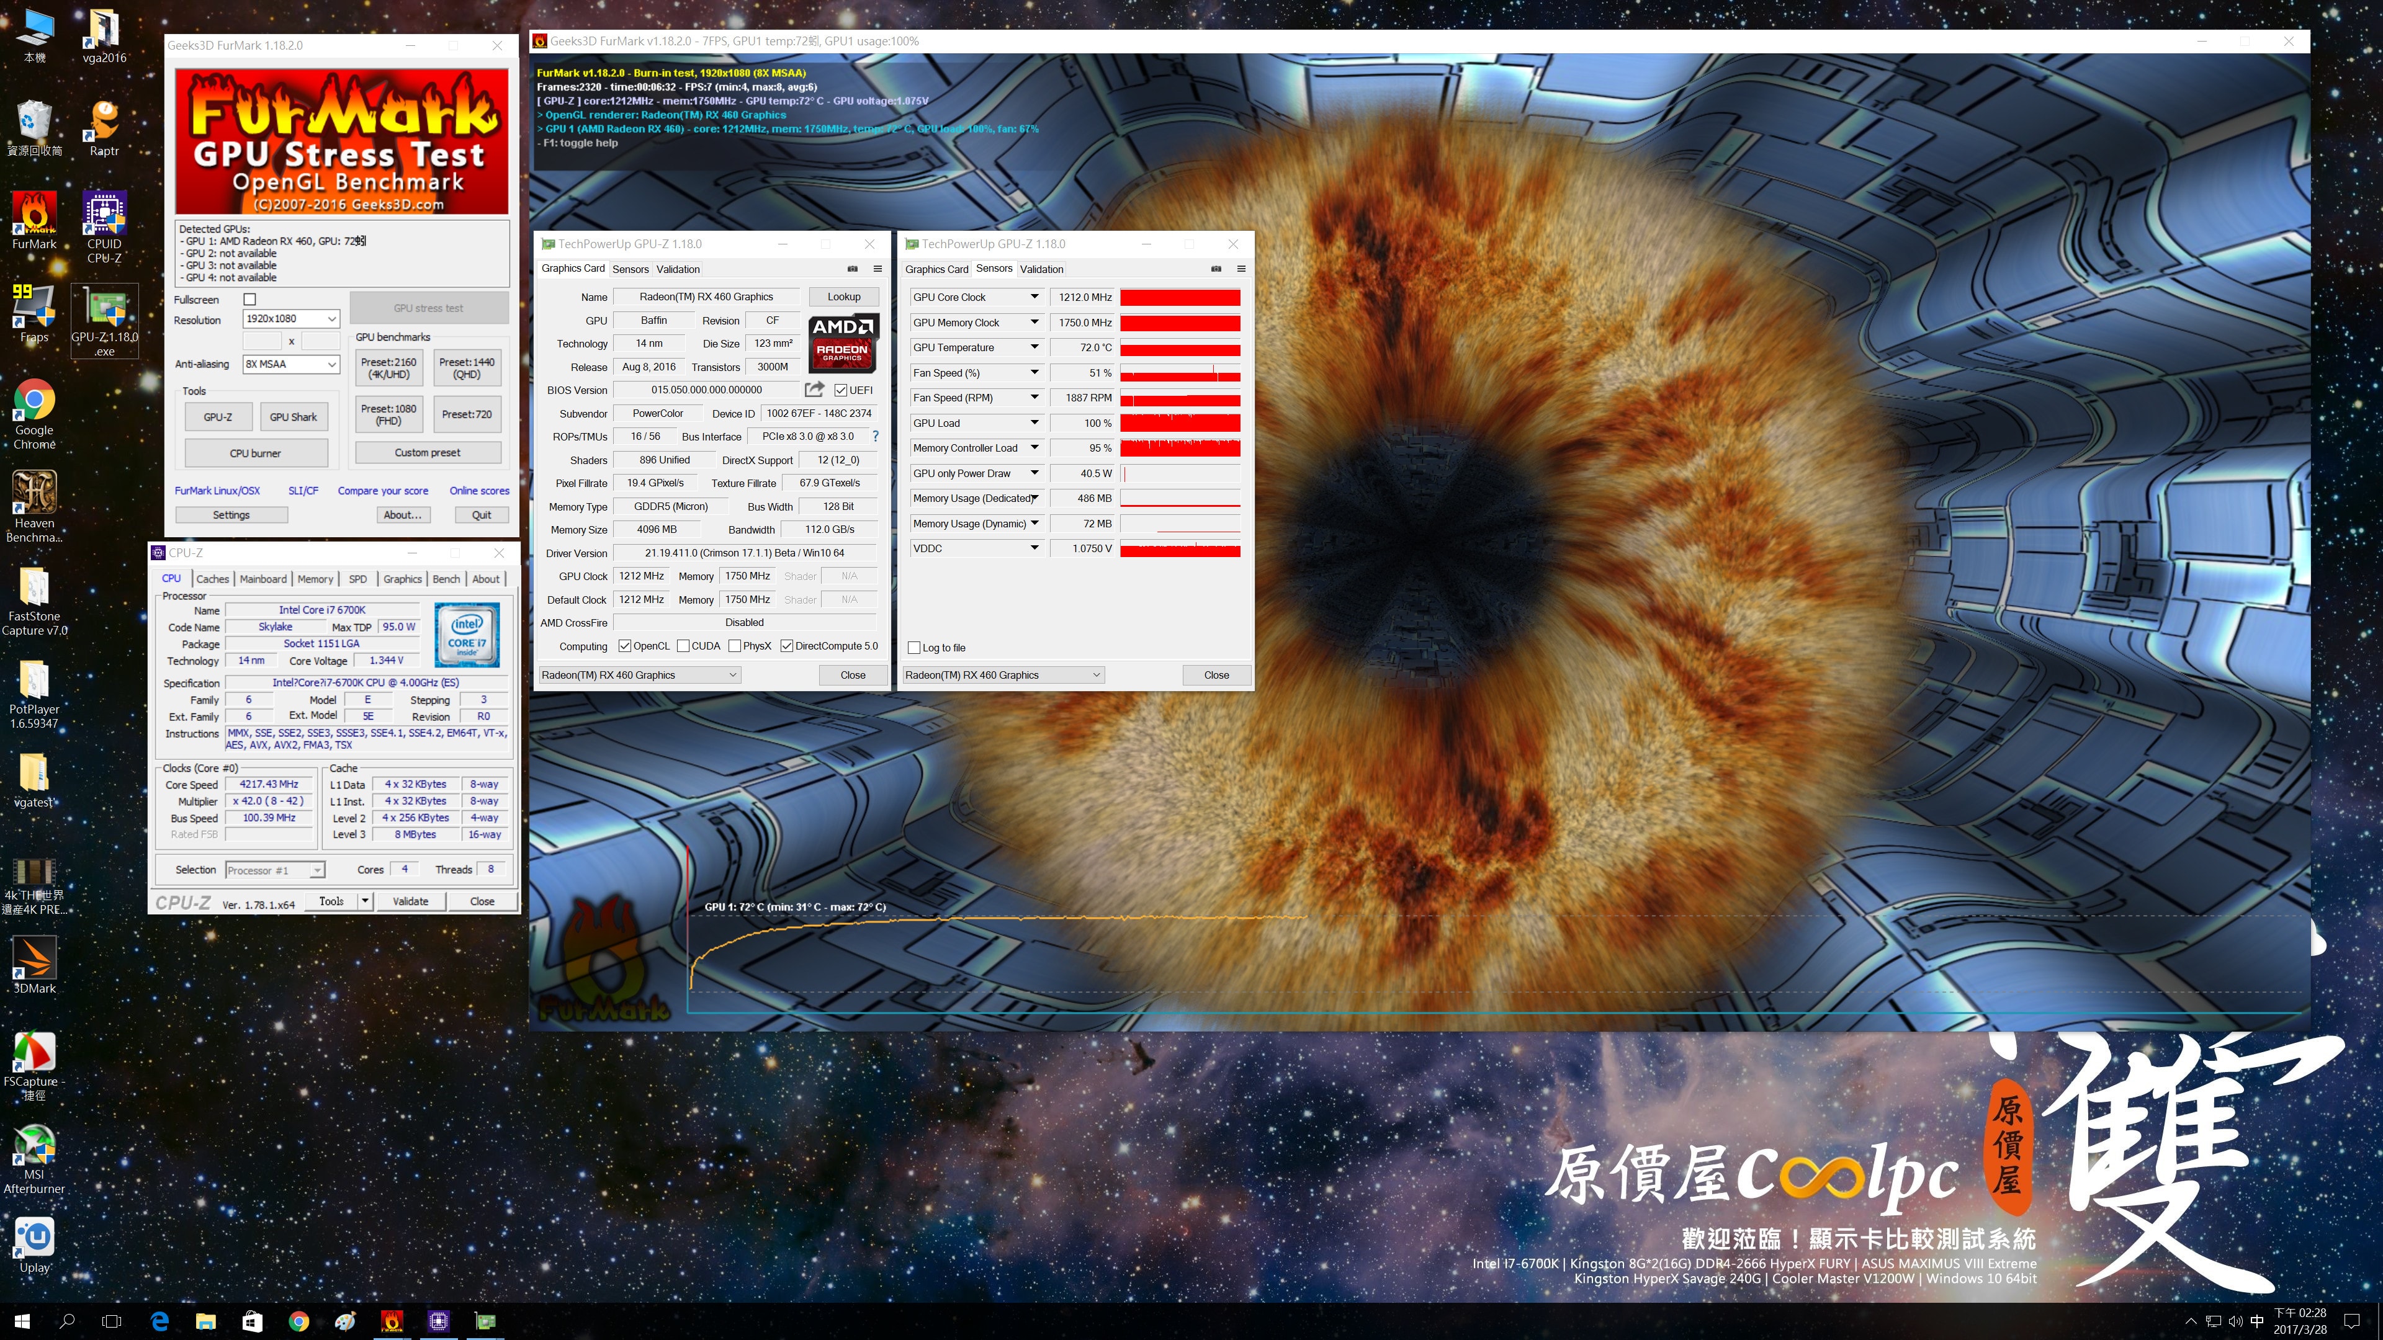The width and height of the screenshot is (2383, 1340).
Task: Switch to the Bench tab in CPU-Z
Action: tap(446, 578)
